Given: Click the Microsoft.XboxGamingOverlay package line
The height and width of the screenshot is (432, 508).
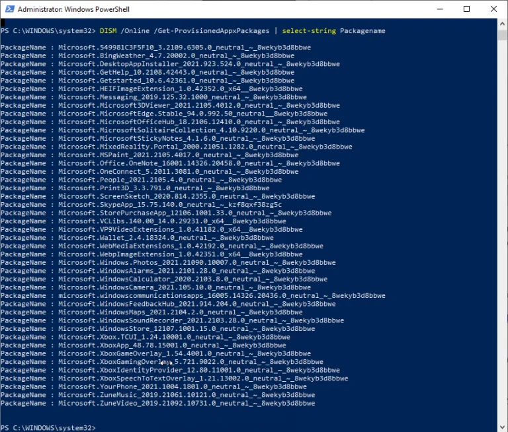Looking at the screenshot, I should click(162, 362).
